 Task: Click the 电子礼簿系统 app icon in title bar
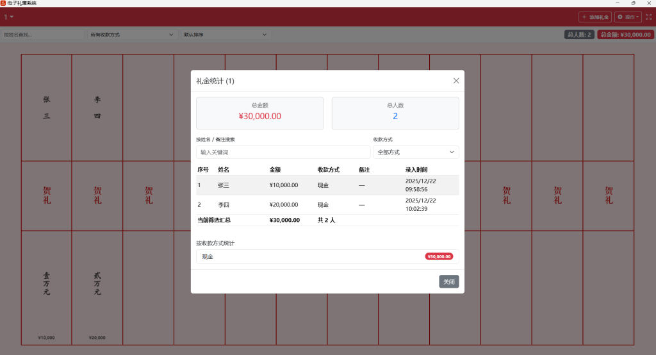[3, 3]
